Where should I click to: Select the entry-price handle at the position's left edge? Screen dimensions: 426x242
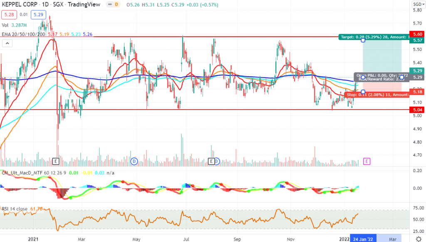pos(363,77)
